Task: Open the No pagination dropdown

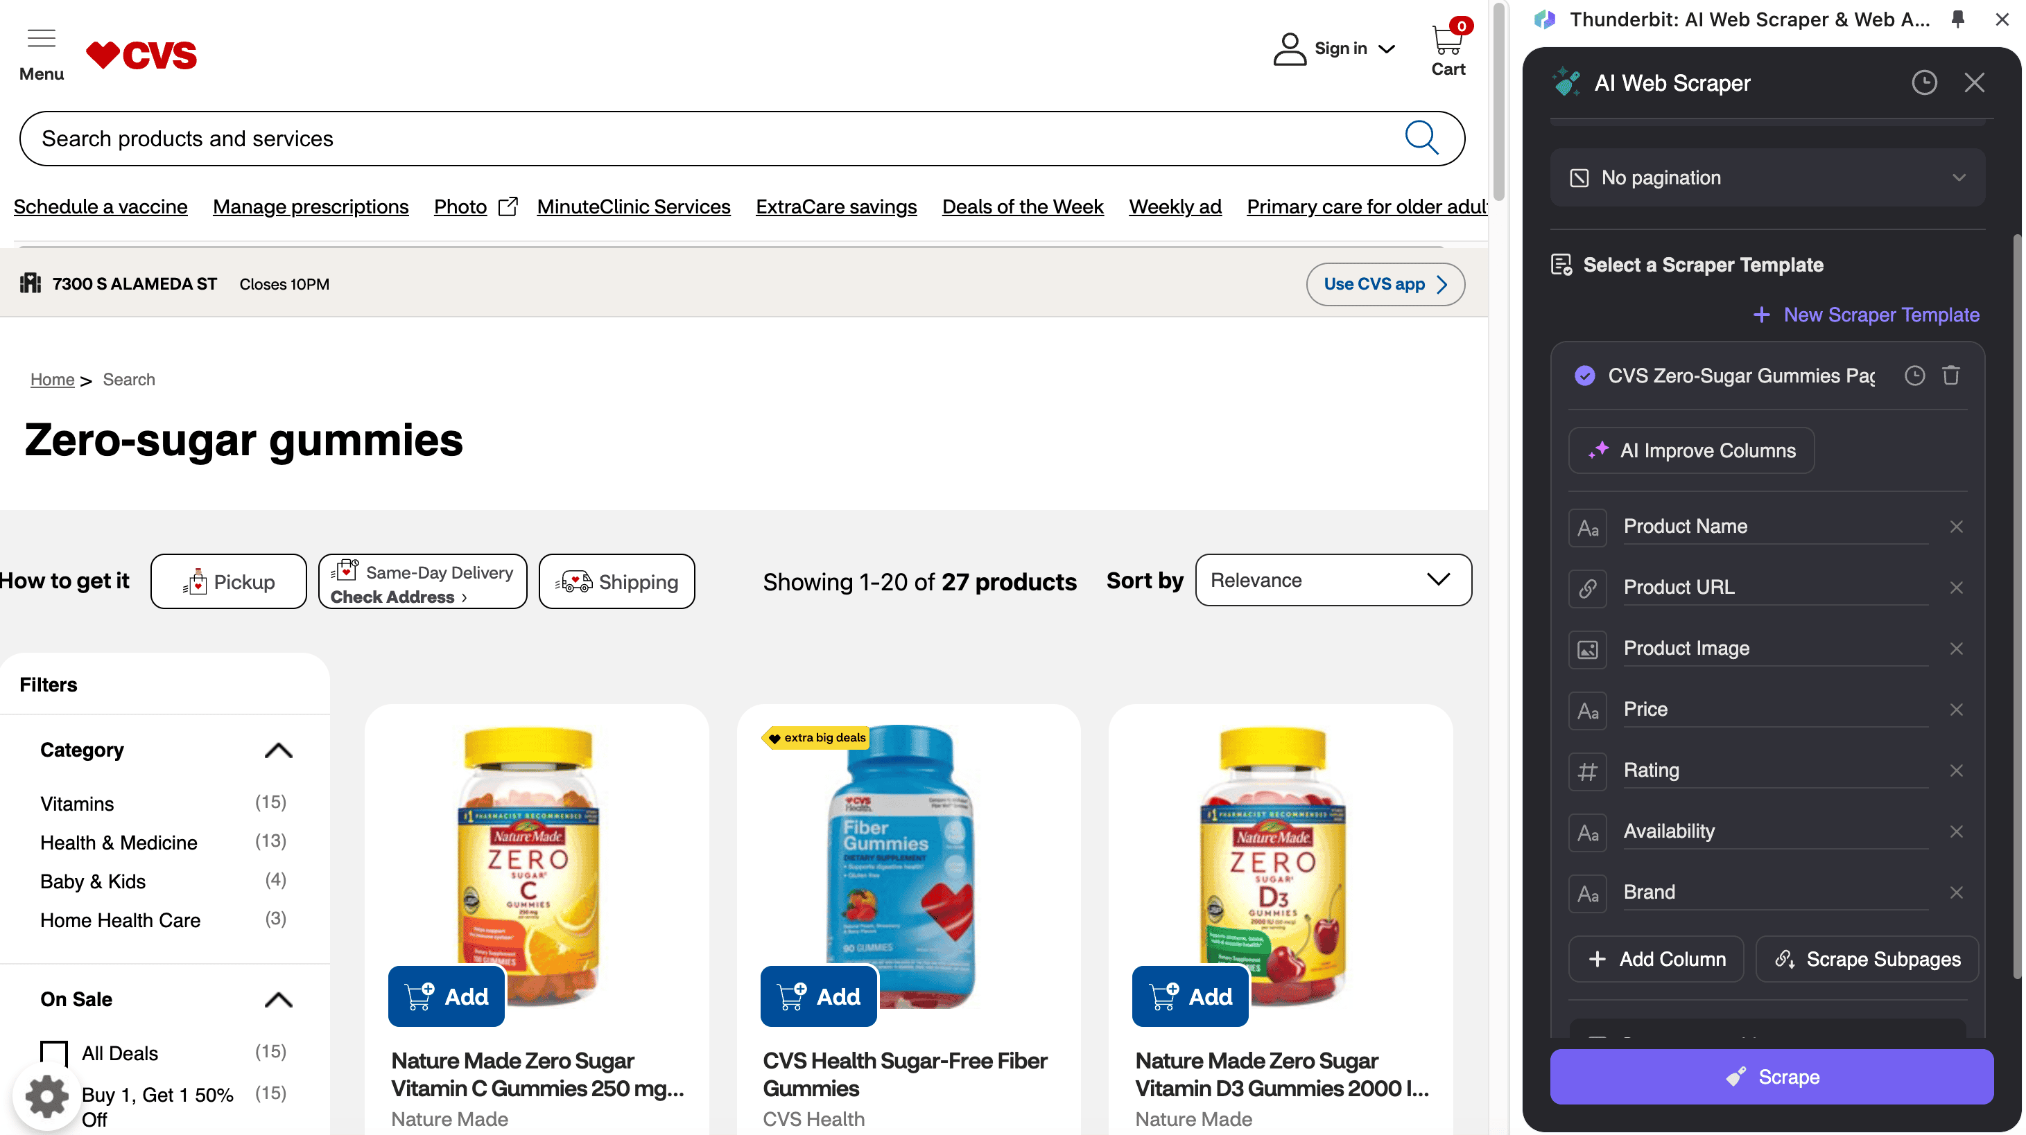Action: (1767, 177)
